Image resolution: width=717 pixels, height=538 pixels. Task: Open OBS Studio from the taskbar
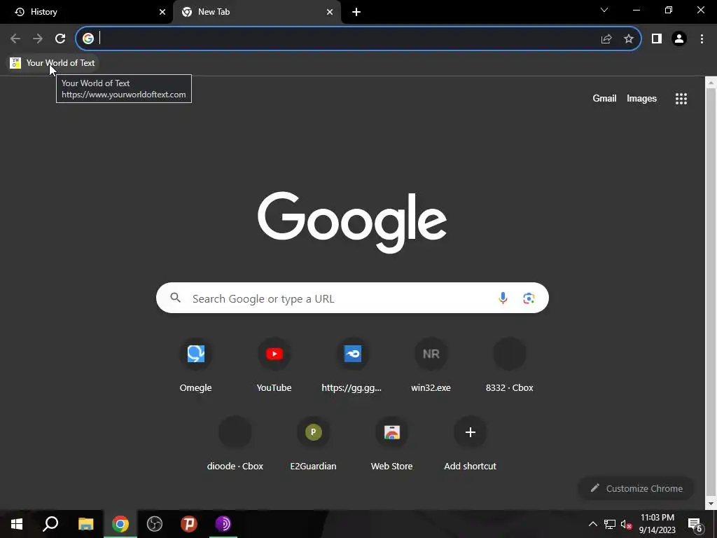click(155, 524)
